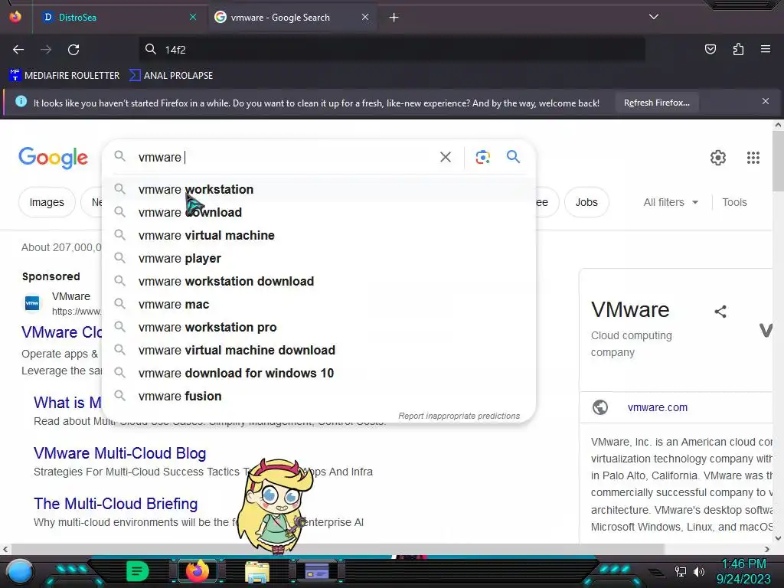The image size is (784, 588).
Task: Open Search by image camera icon
Action: [482, 157]
